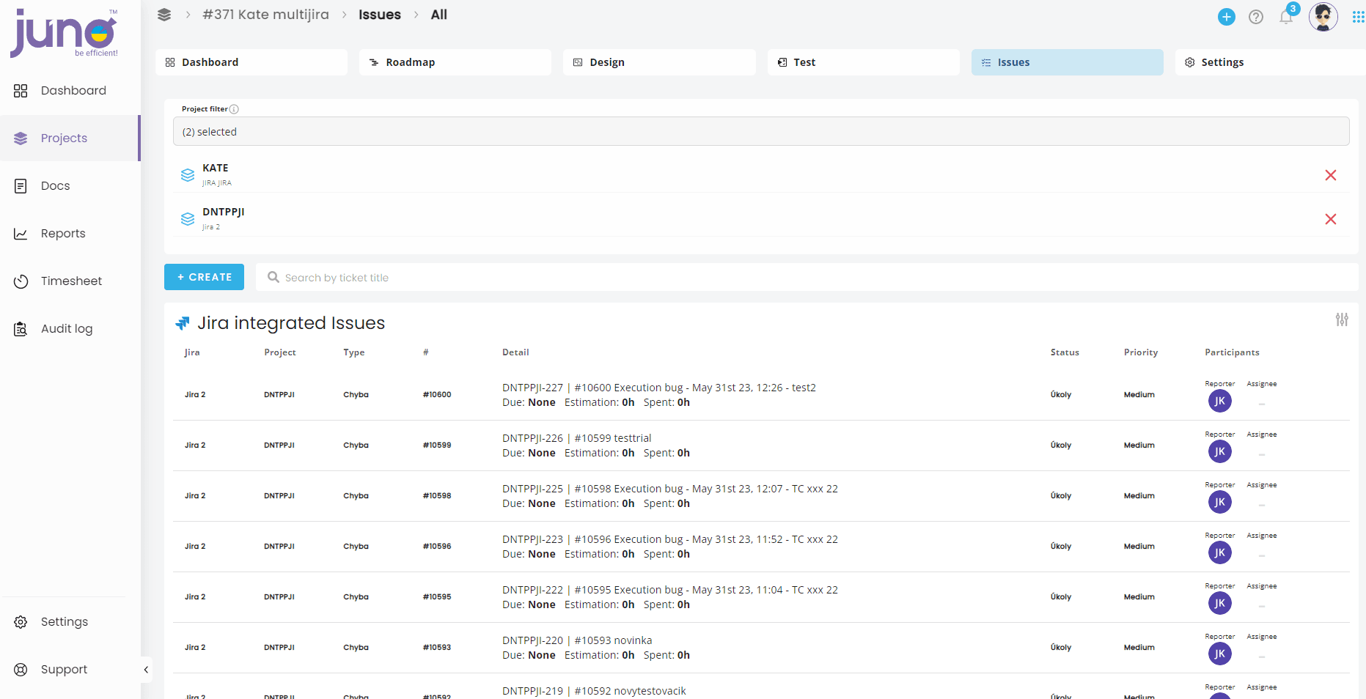Viewport: 1366px width, 699px height.
Task: Click the CREATE button
Action: click(x=204, y=277)
